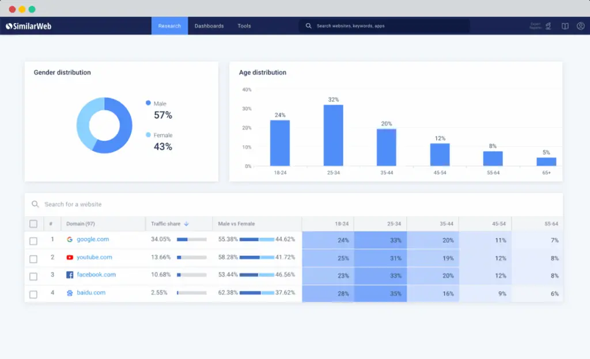Image resolution: width=590 pixels, height=359 pixels.
Task: Sort by Traffic share using the arrow
Action: (186, 224)
